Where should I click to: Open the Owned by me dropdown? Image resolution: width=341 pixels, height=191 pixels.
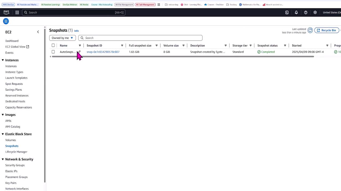pyautogui.click(x=63, y=38)
